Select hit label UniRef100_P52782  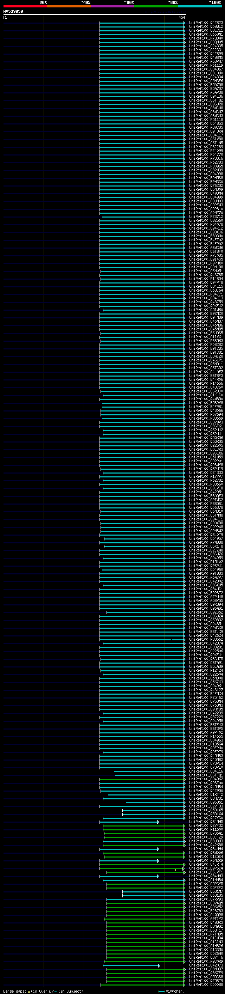(x=206, y=480)
